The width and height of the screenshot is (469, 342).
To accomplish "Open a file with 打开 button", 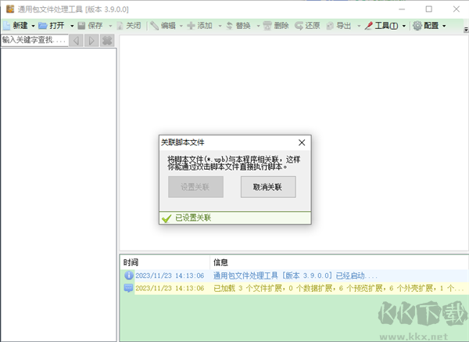I will [x=52, y=26].
